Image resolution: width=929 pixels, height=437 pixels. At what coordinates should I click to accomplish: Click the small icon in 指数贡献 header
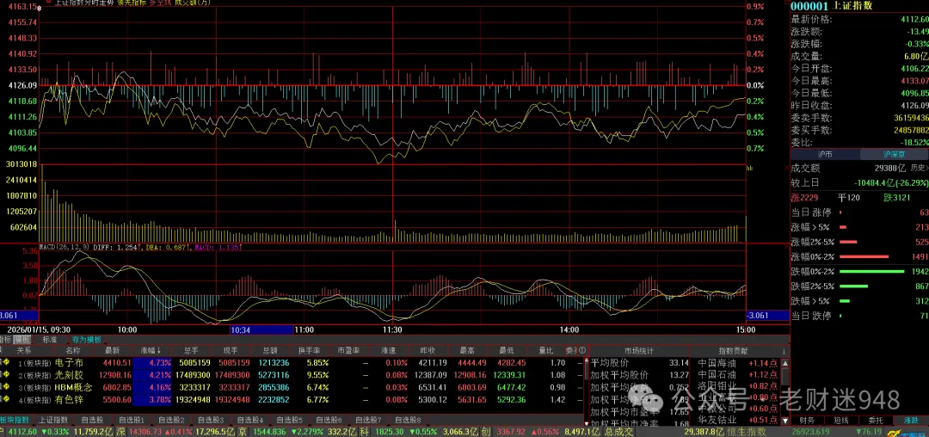click(784, 351)
